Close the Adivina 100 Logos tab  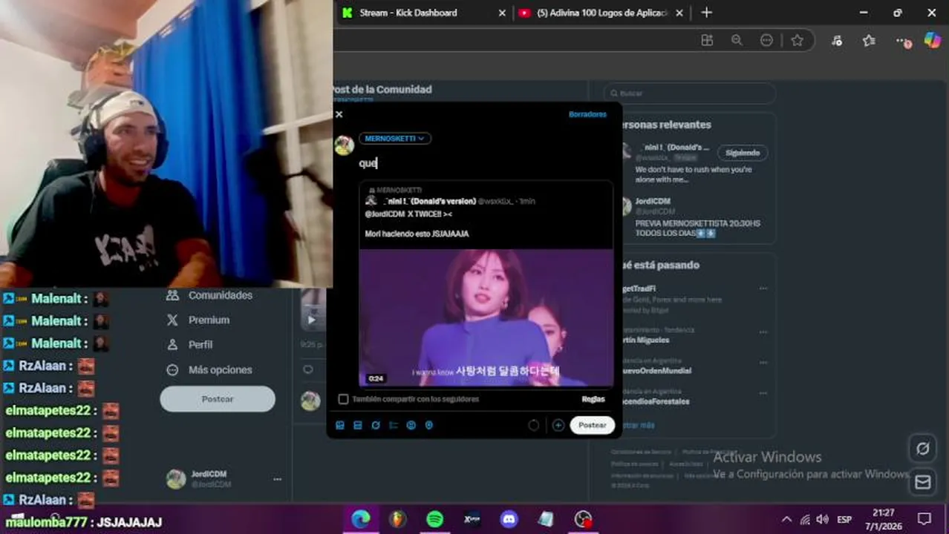(x=679, y=13)
